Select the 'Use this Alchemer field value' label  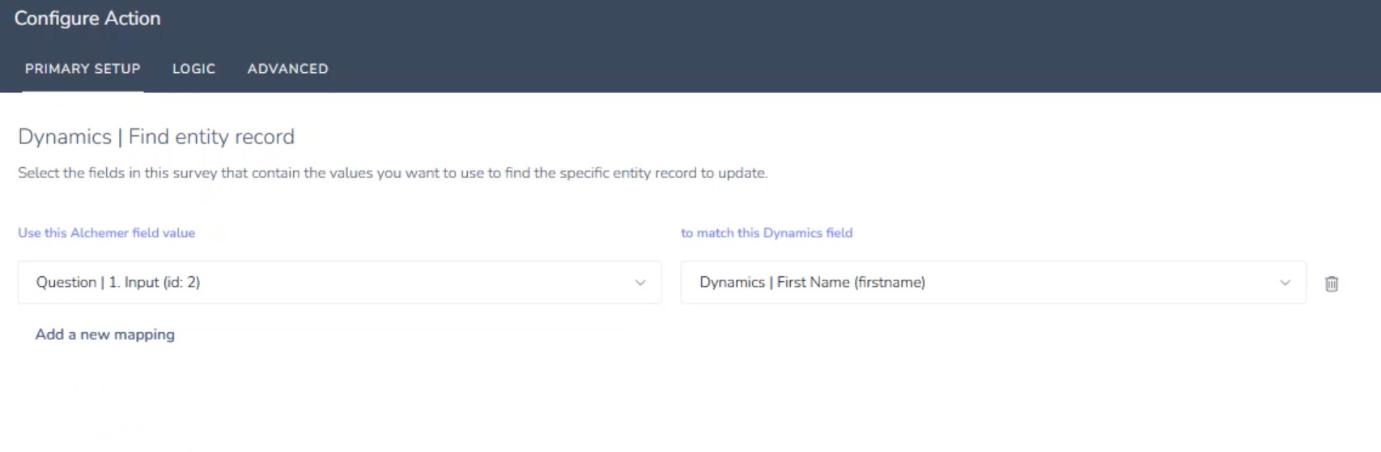pos(106,233)
